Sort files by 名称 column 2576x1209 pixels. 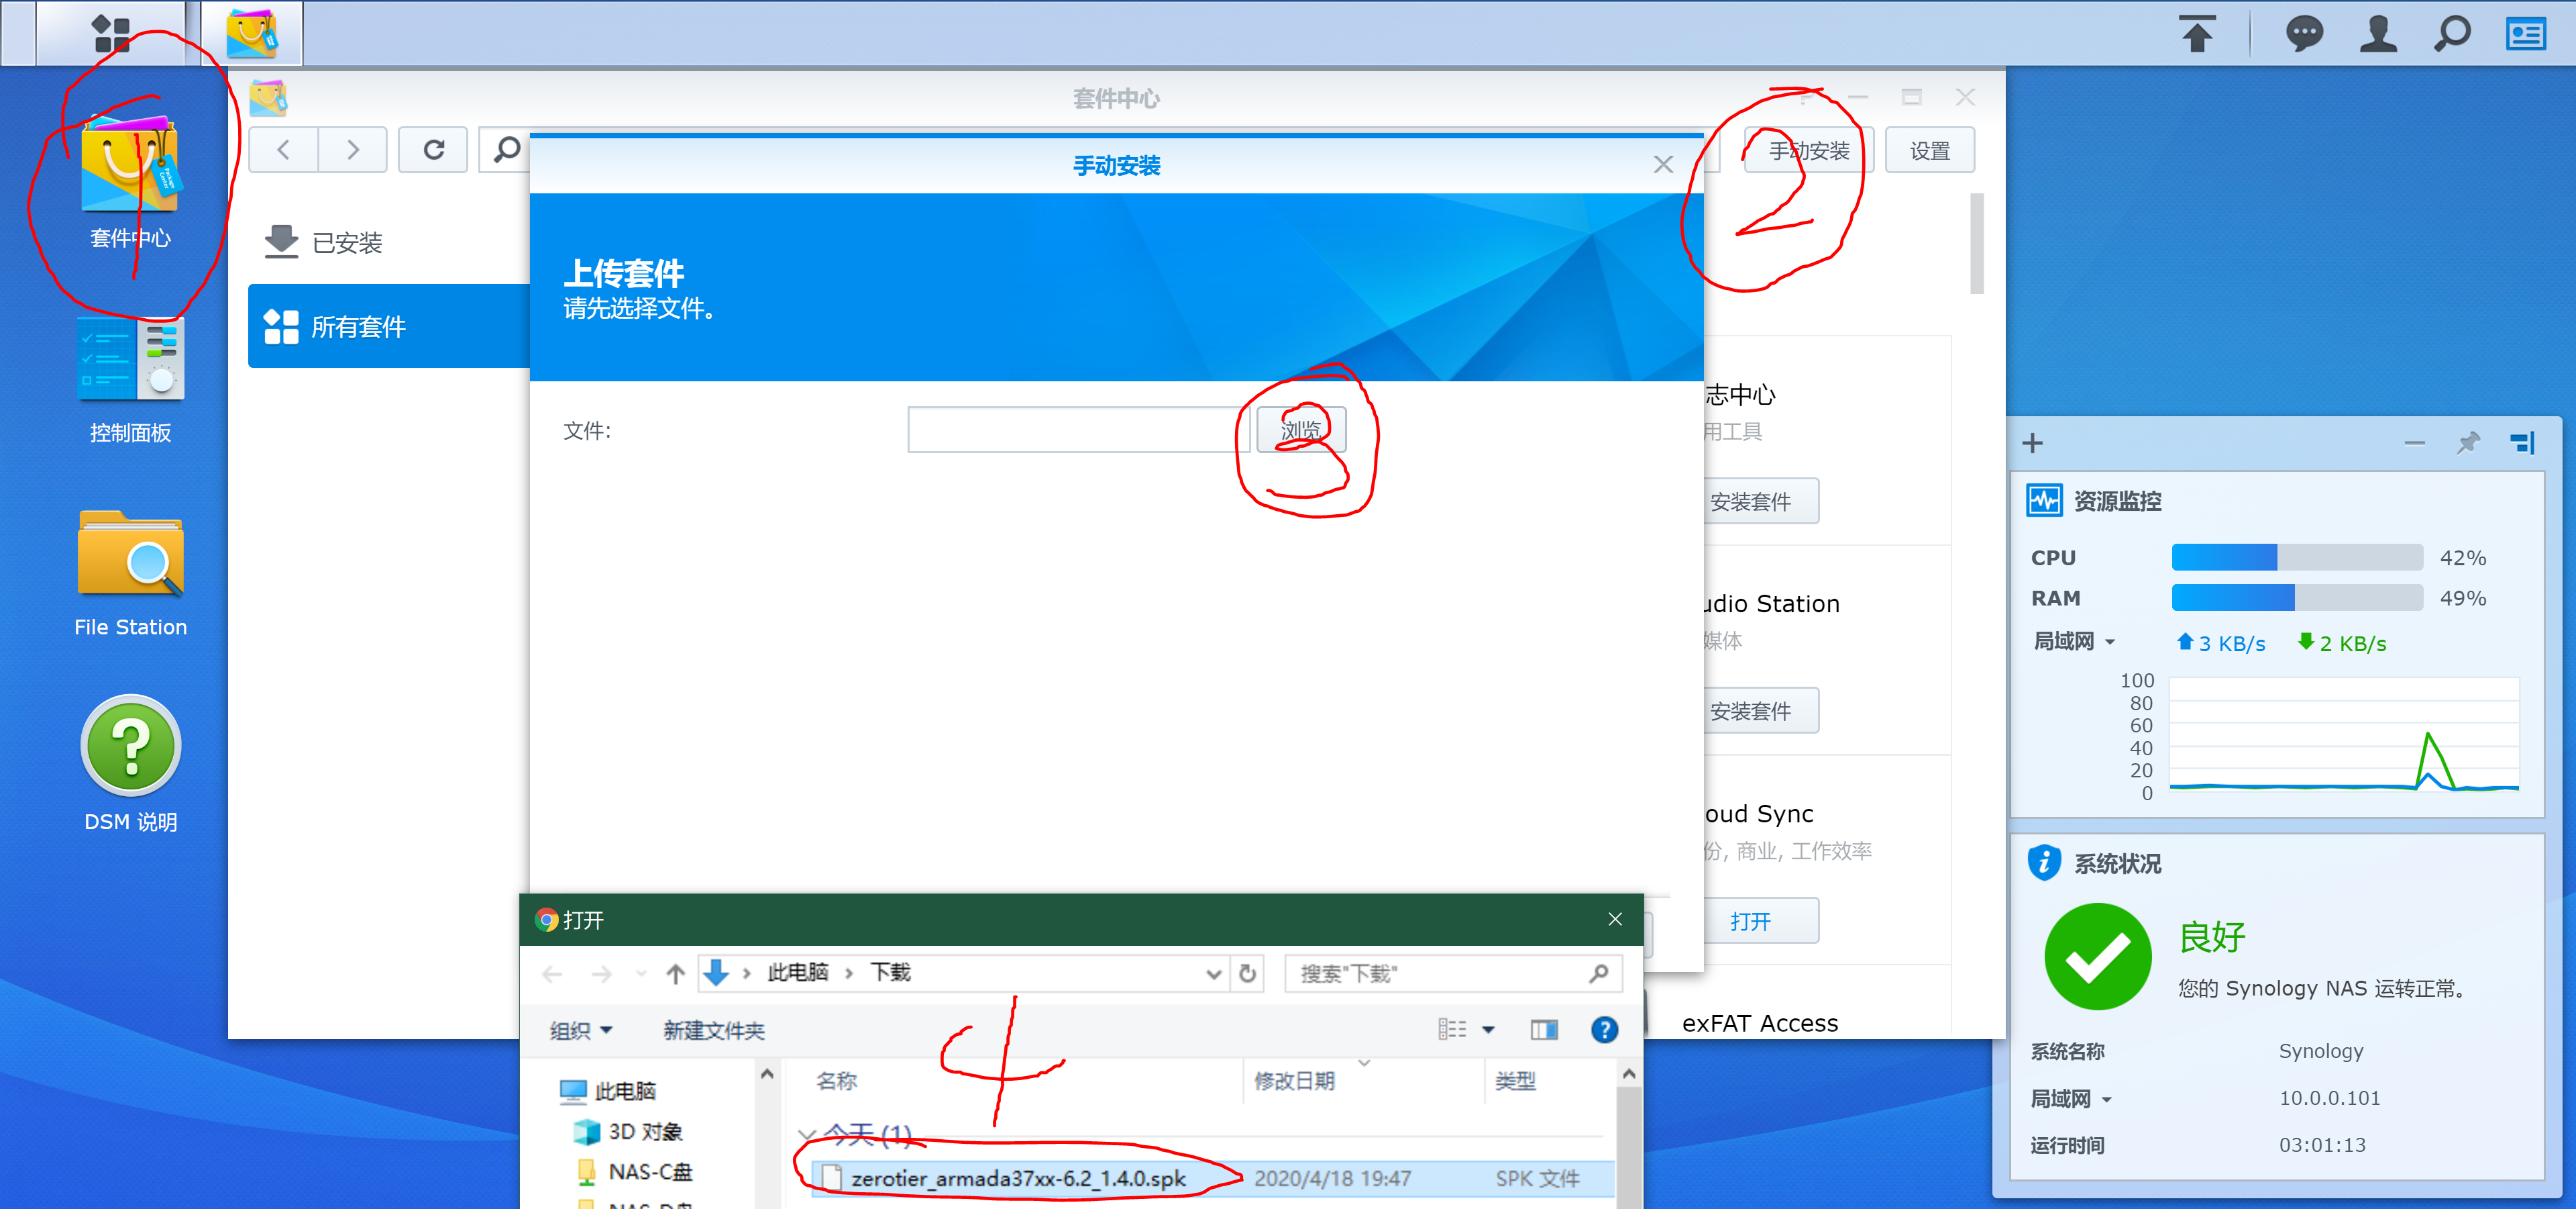click(x=836, y=1081)
